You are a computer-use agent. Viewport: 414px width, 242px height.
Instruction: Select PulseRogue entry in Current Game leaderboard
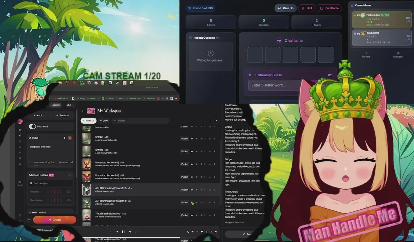382,20
